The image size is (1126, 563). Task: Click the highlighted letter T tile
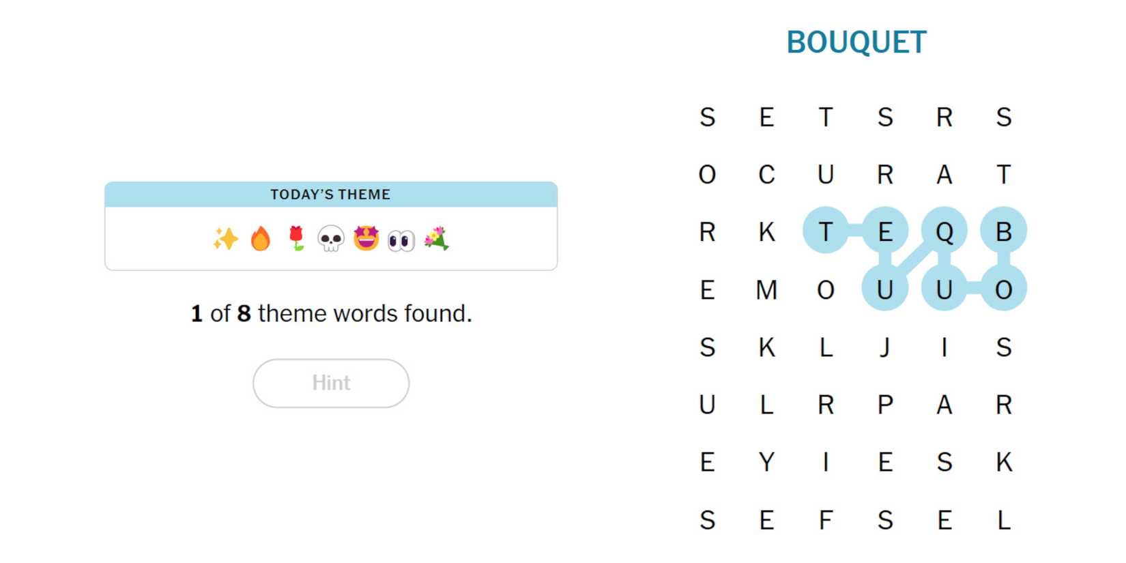[x=826, y=232]
